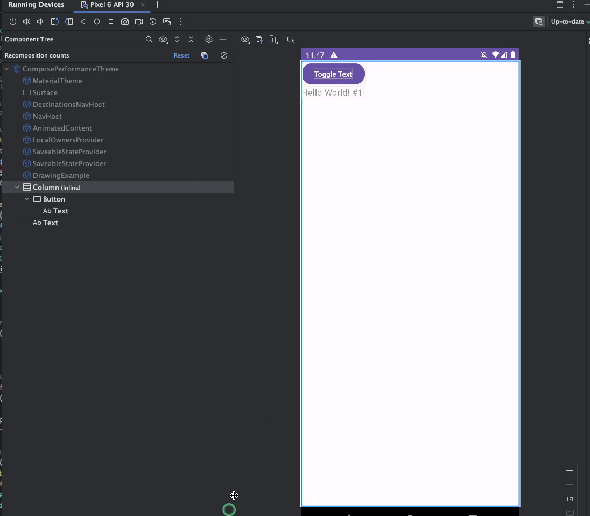The height and width of the screenshot is (516, 590).
Task: Collapse the Button node in the tree
Action: click(27, 199)
